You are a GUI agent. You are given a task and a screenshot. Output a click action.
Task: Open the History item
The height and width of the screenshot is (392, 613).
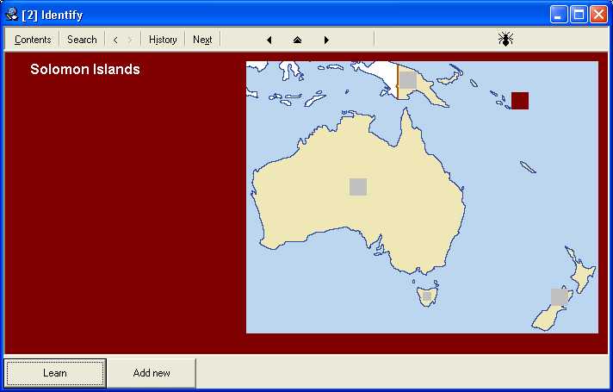click(x=163, y=40)
